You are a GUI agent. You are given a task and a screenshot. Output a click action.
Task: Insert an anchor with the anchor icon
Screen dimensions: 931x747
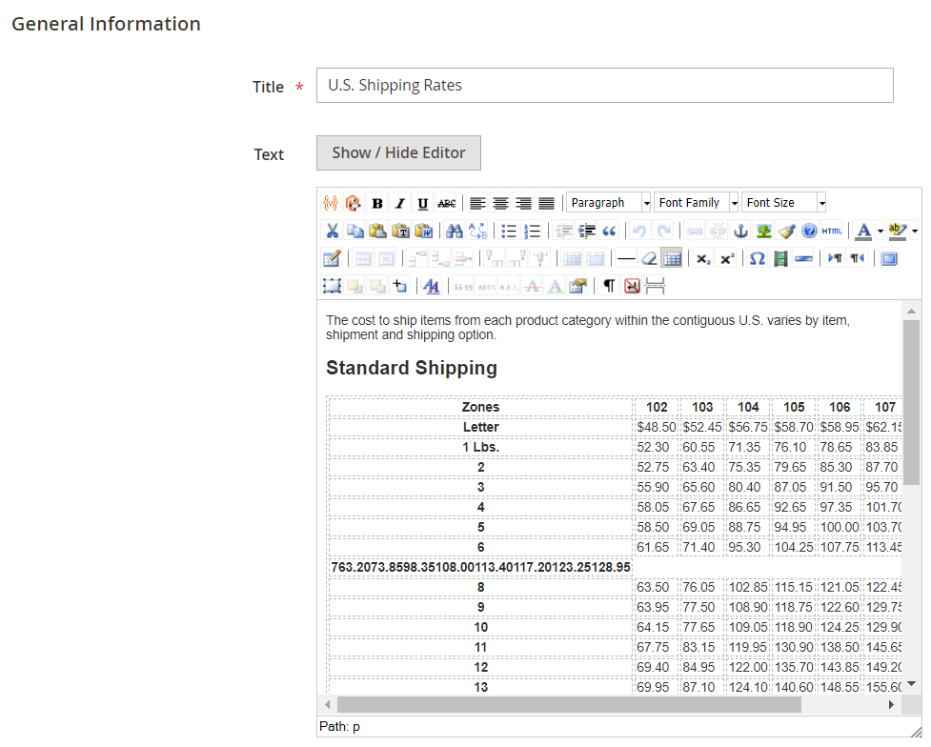pos(740,231)
